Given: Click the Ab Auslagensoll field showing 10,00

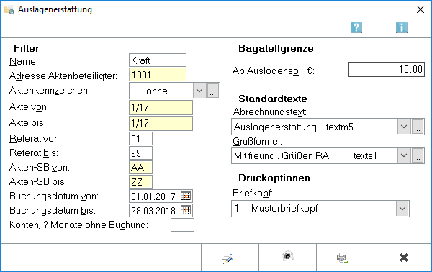Looking at the screenshot, I should pyautogui.click(x=387, y=69).
